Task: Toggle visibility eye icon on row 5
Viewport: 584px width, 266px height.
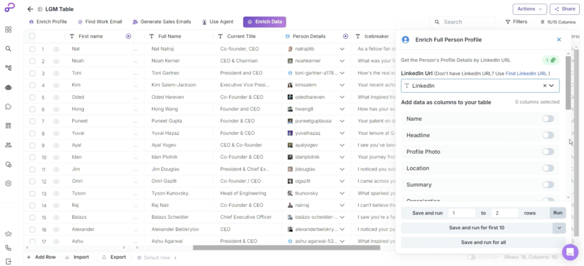Action: [x=56, y=97]
